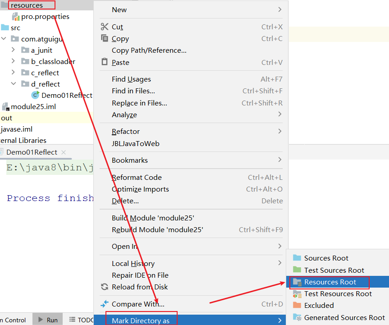Screen dimensions: 389x325
Task: Click the Compare With arrows icon
Action: coord(105,304)
